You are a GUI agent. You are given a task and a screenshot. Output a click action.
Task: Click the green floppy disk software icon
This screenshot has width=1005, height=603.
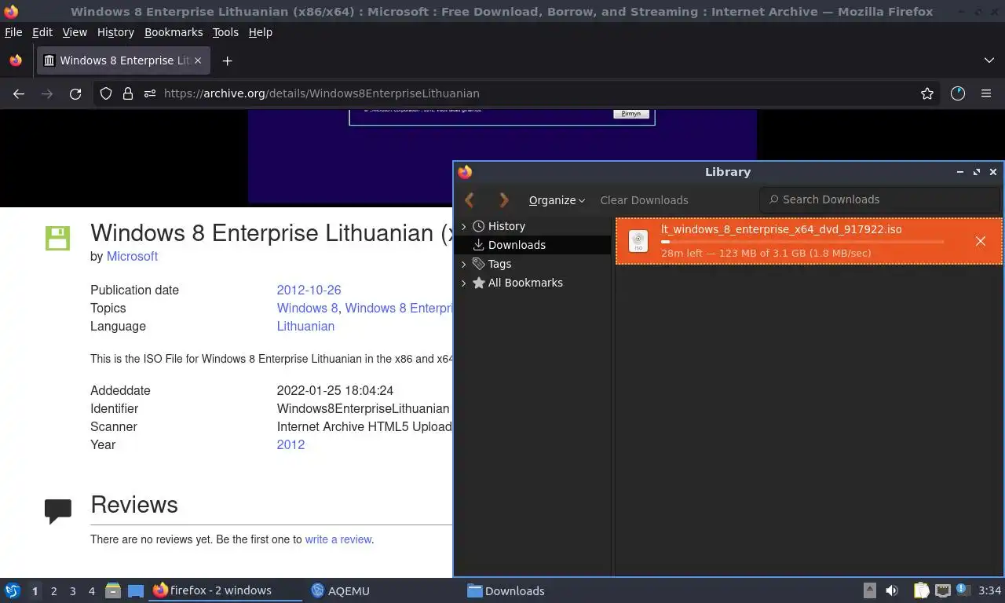click(58, 238)
